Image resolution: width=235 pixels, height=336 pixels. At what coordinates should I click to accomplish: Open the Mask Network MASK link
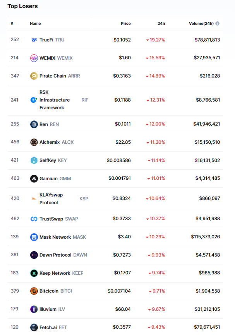click(x=63, y=237)
